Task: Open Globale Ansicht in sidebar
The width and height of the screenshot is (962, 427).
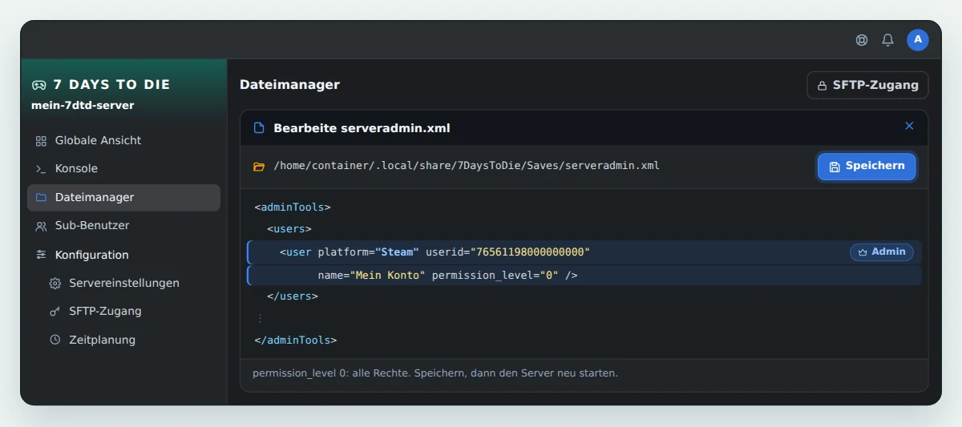Action: pyautogui.click(x=123, y=140)
